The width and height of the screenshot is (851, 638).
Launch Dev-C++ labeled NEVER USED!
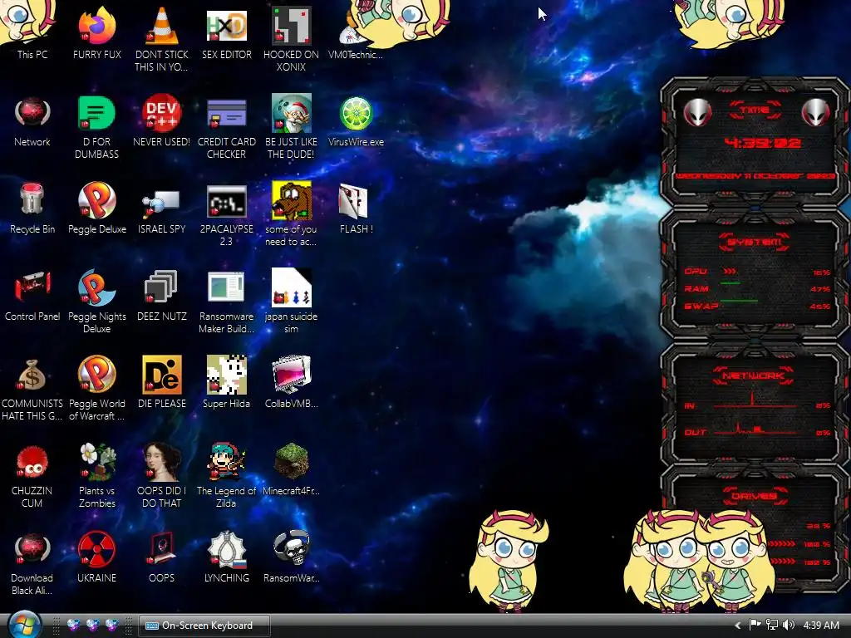[x=162, y=120]
